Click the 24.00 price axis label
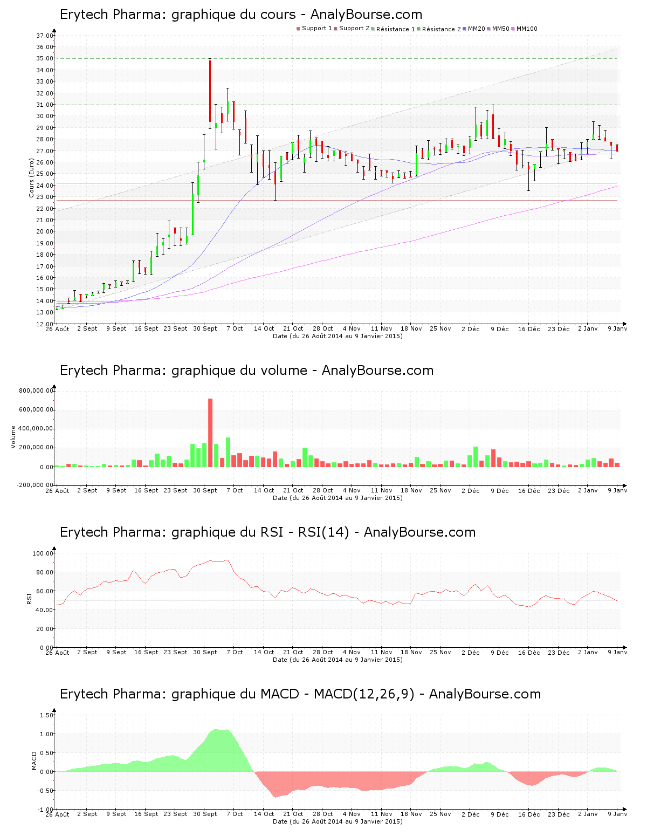Screen dimensions: 647x836 (45, 186)
